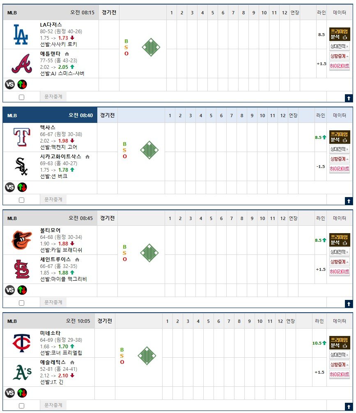356x413 pixels.
Task: Expand 상대전적 in the Dodgers game panel
Action: click(340, 46)
